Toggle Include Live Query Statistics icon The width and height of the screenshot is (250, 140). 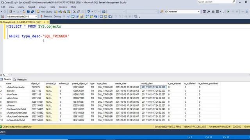[x=91, y=16]
